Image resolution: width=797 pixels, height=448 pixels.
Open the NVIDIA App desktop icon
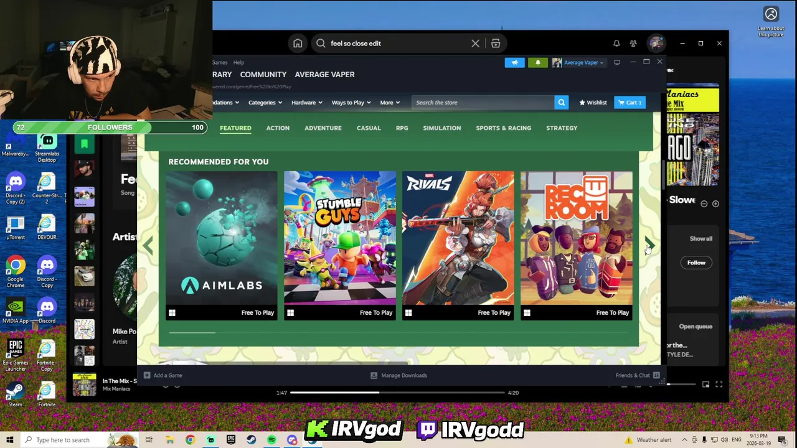click(x=16, y=312)
